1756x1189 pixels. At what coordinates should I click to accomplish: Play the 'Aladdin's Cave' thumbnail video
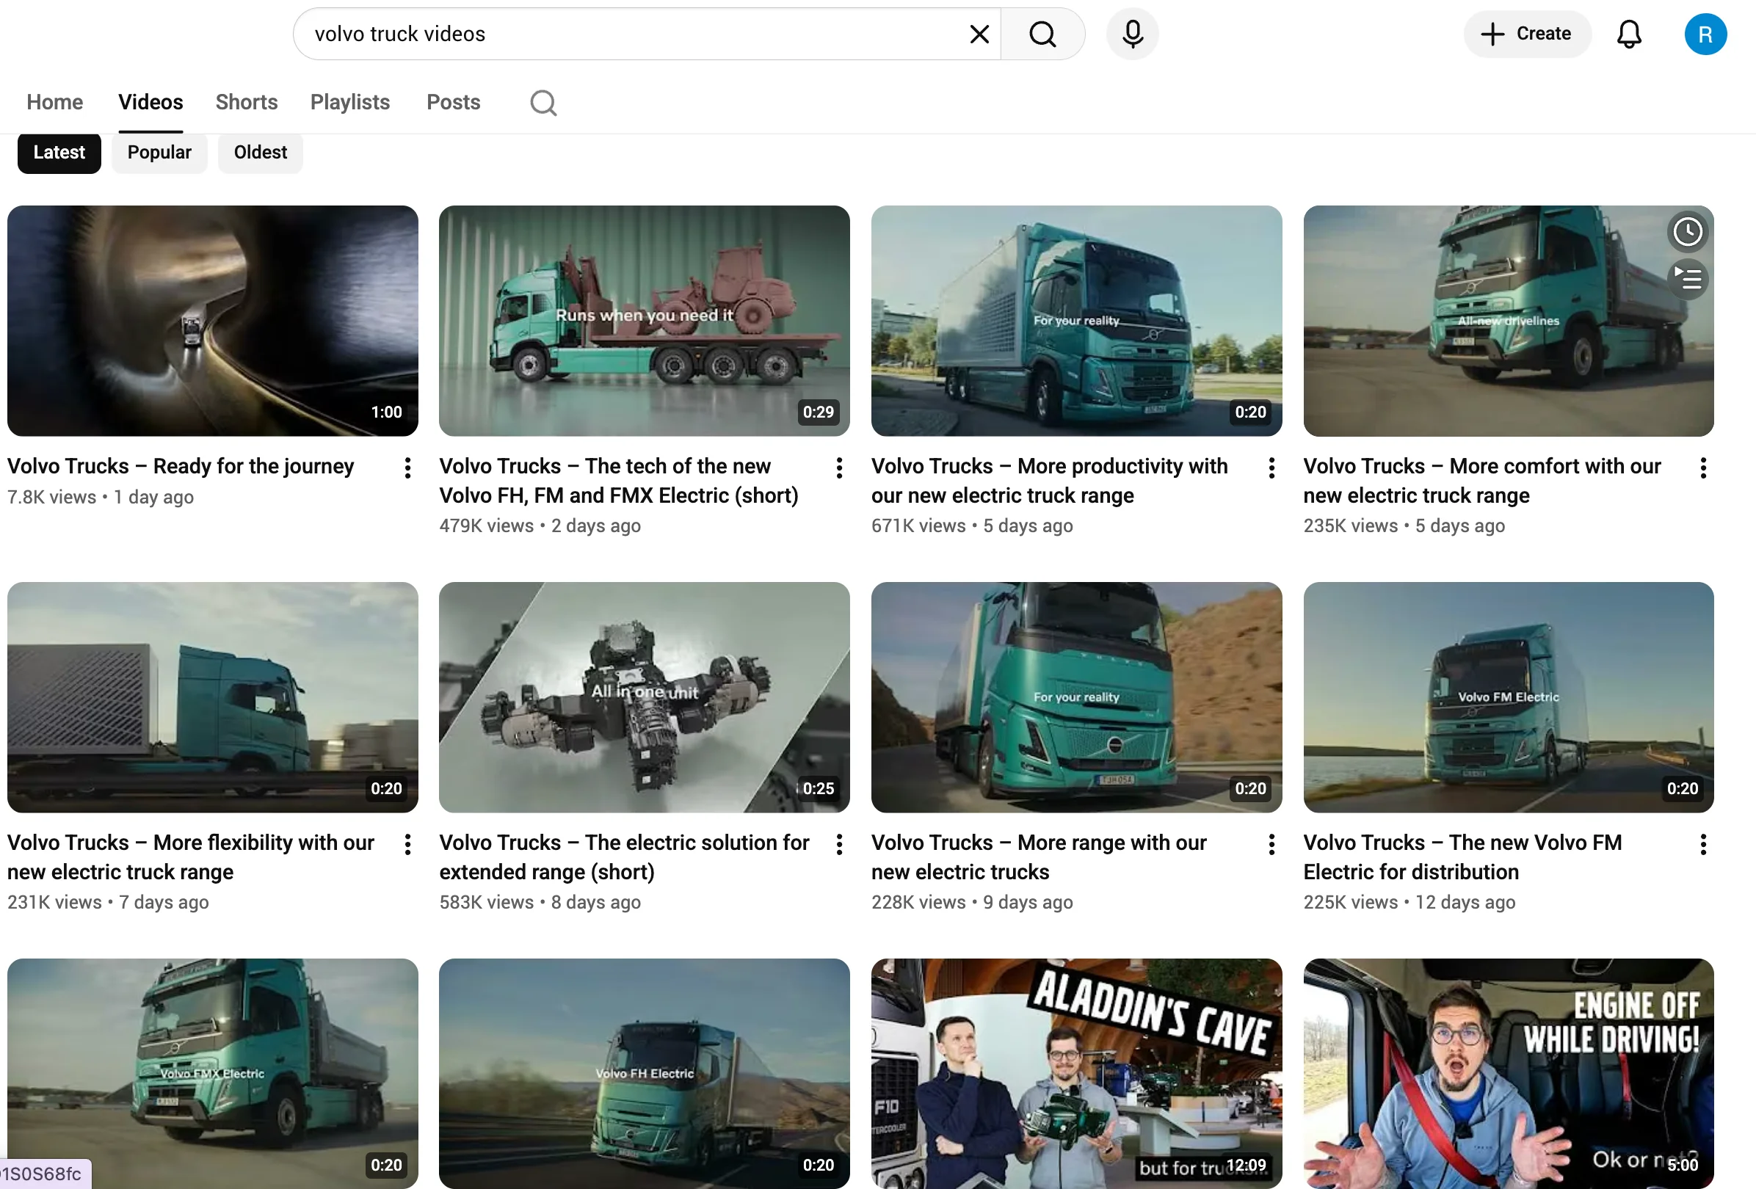click(1076, 1072)
